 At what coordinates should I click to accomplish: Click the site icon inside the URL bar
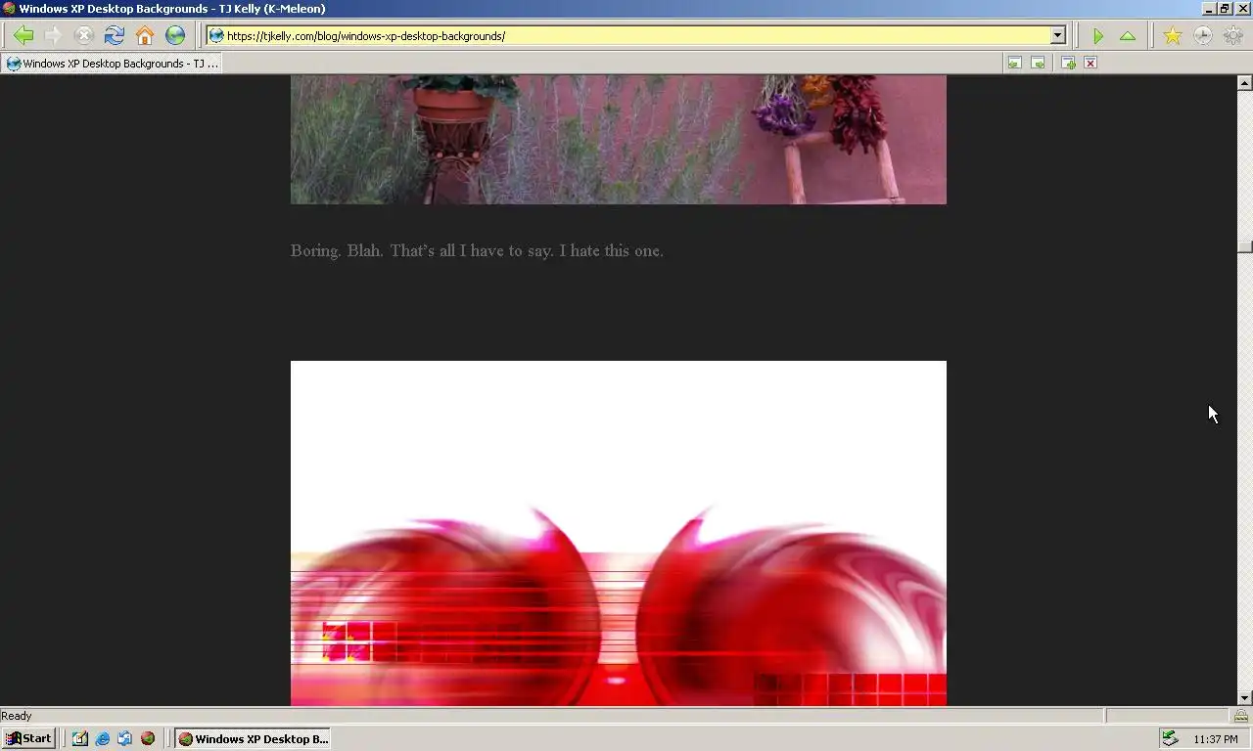coord(216,36)
